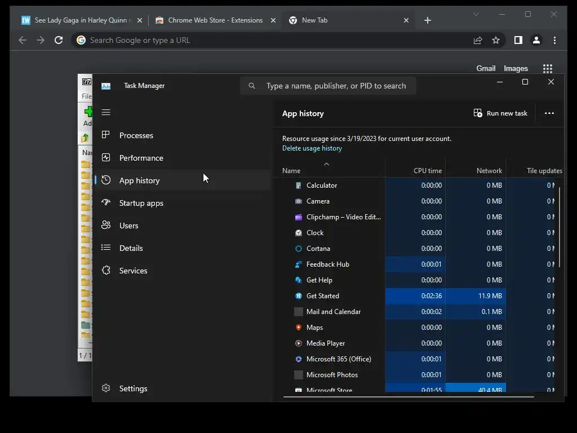Image resolution: width=577 pixels, height=433 pixels.
Task: Select the New Tab browser tab
Action: coord(348,20)
